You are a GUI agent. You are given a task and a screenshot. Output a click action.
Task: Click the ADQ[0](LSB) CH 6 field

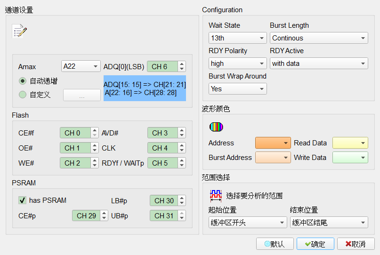tap(162, 66)
